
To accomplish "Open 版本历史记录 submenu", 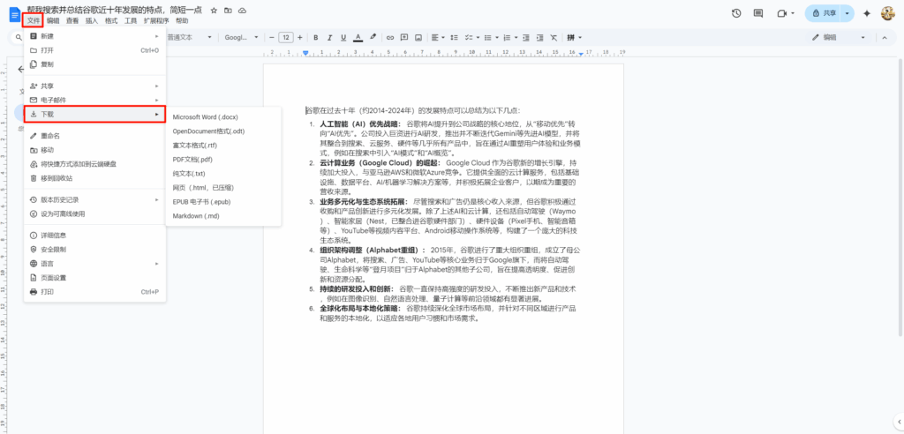I will tap(94, 199).
